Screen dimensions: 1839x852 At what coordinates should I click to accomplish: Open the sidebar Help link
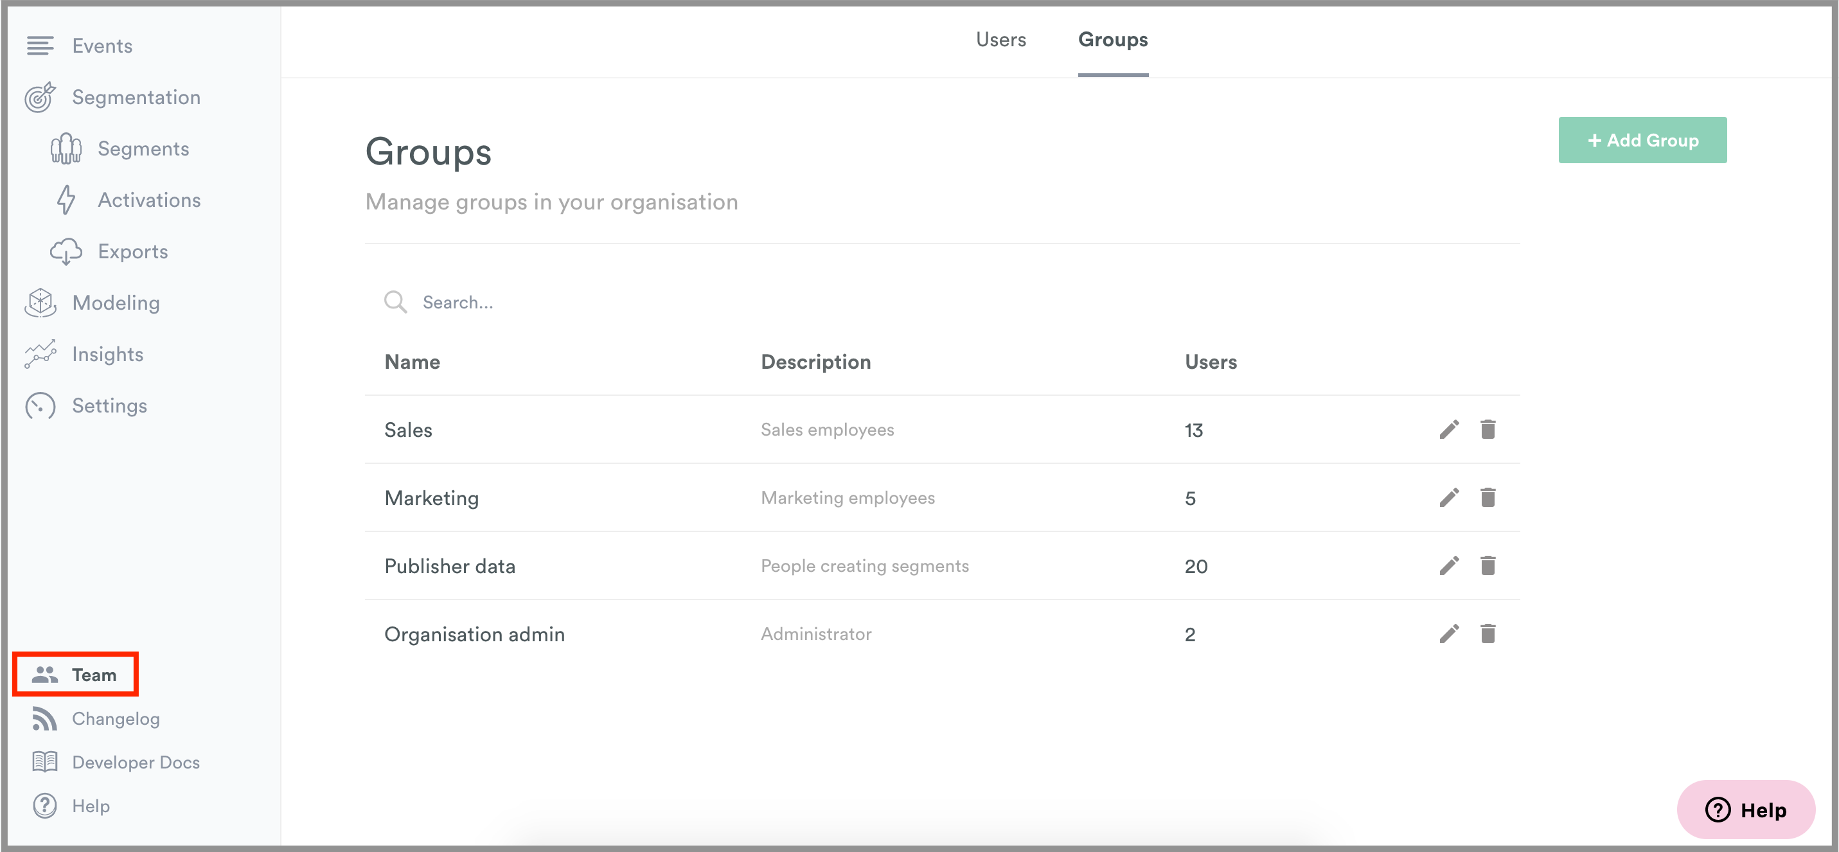[91, 806]
